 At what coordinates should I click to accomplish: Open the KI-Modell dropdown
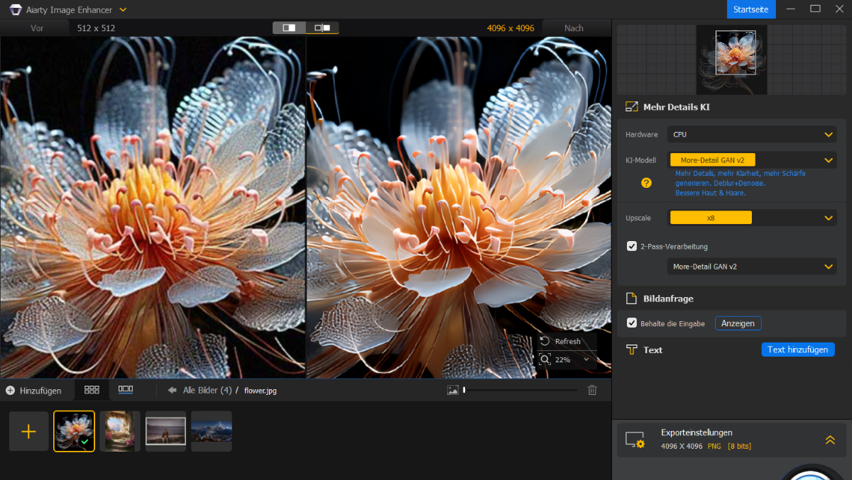click(x=751, y=160)
